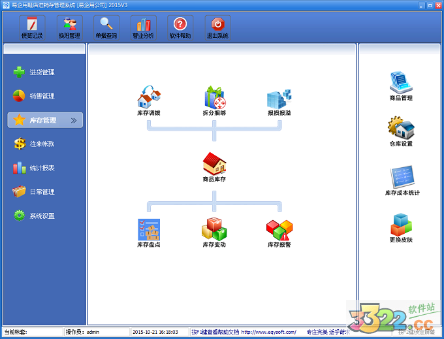Open 库存成本统计 cost statistics icon
Image resolution: width=444 pixels, height=339 pixels.
click(x=402, y=181)
